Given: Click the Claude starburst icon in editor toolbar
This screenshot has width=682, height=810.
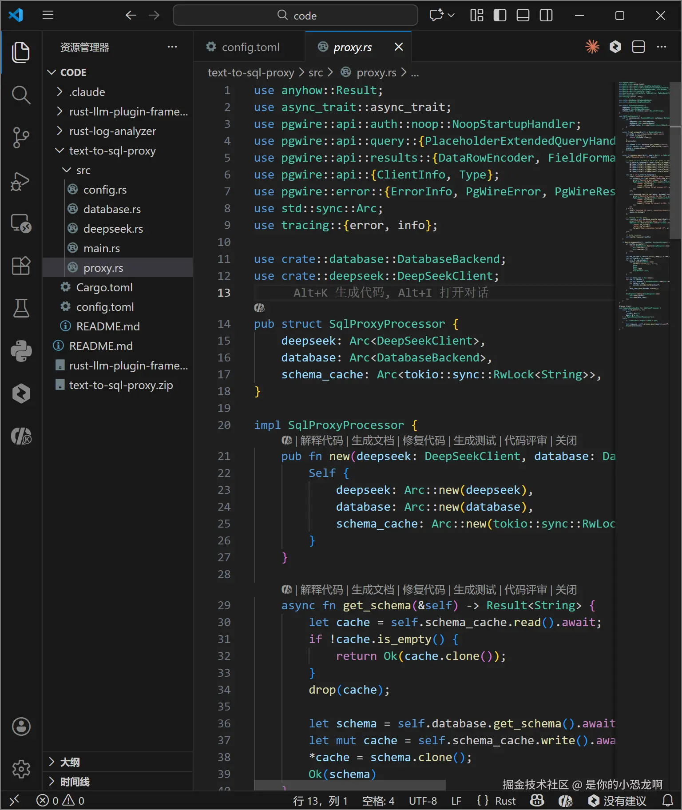Looking at the screenshot, I should (x=592, y=47).
